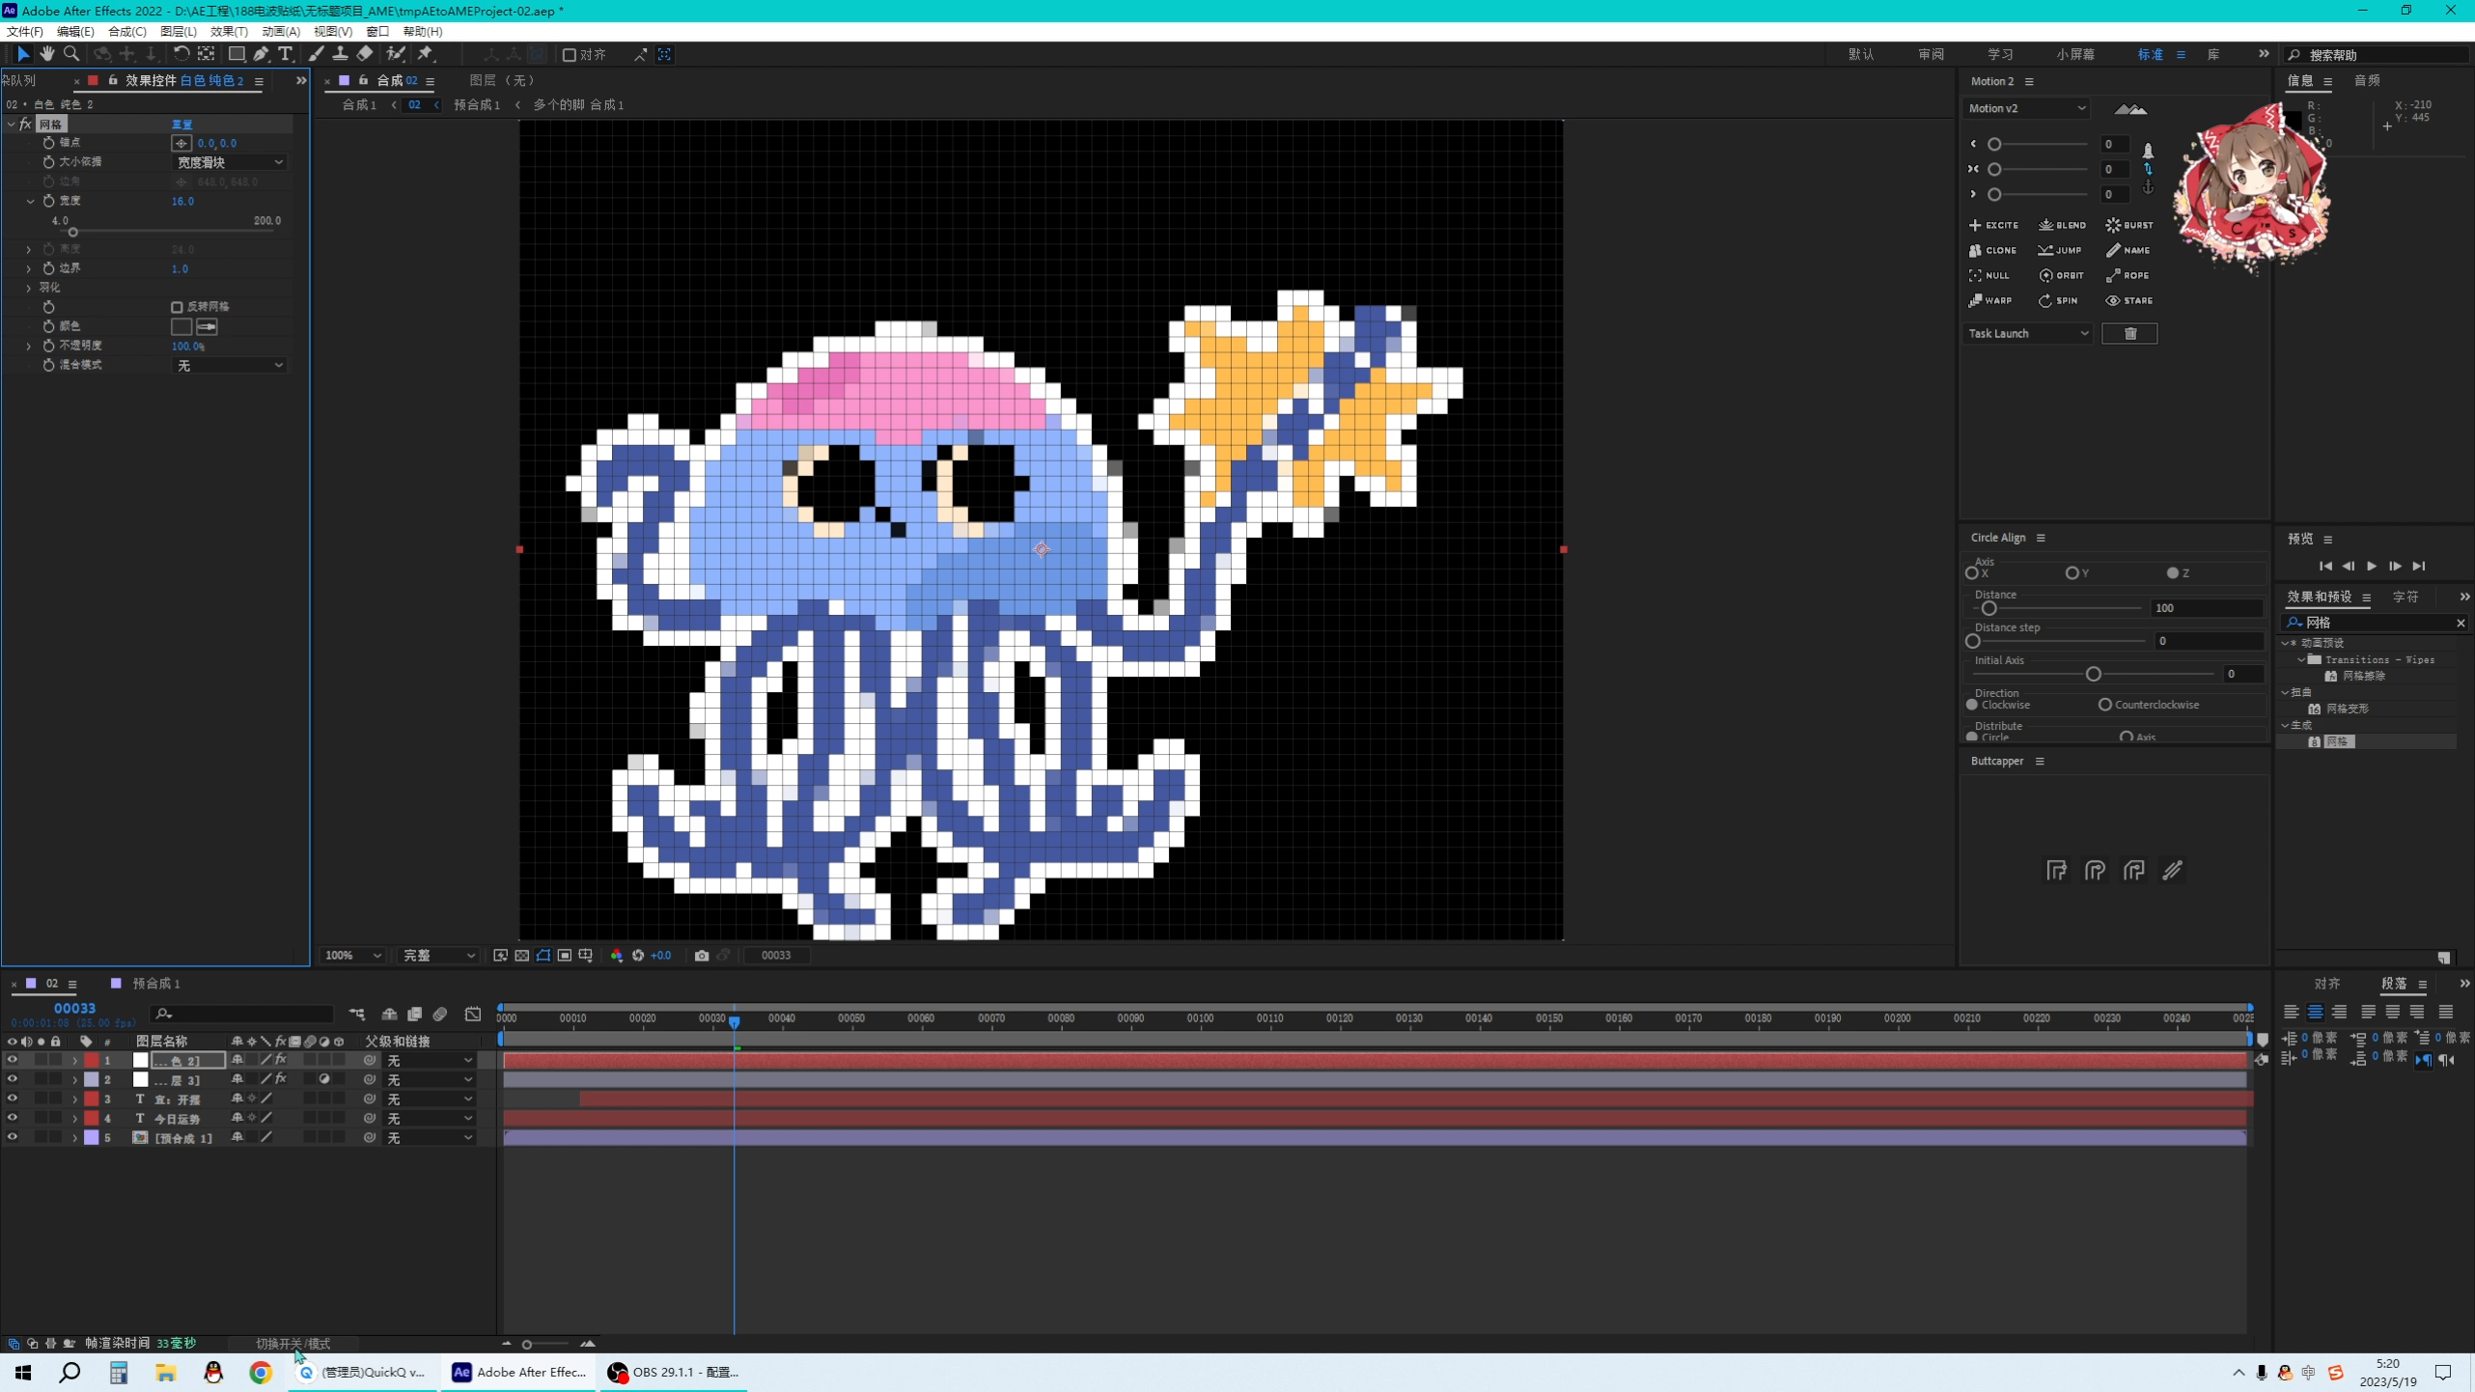Click the timeline layer search field
Viewport: 2475px width, 1392px height.
241,1014
